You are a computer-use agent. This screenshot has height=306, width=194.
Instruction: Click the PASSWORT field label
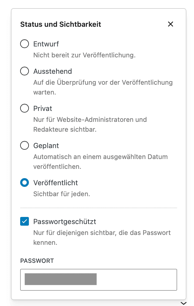37,261
